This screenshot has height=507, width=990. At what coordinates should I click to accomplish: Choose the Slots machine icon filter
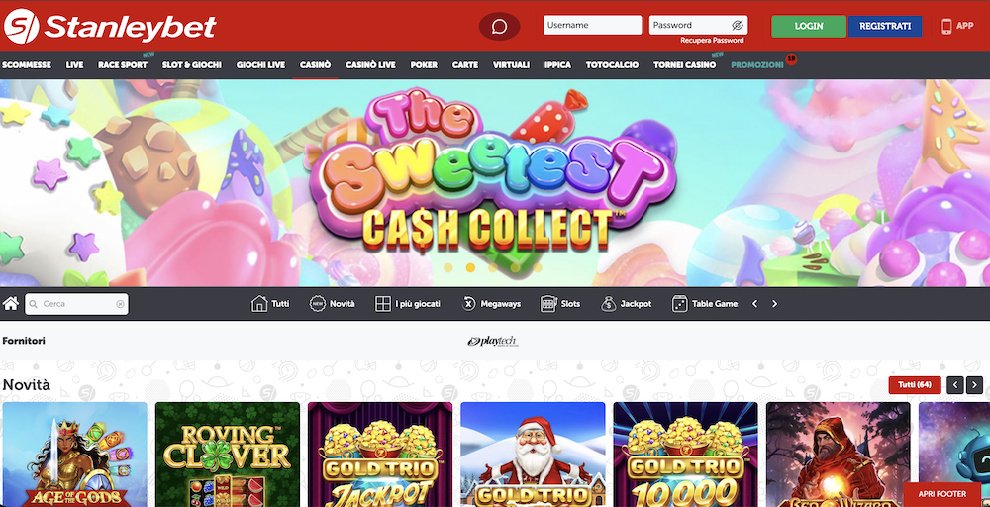[x=548, y=304]
